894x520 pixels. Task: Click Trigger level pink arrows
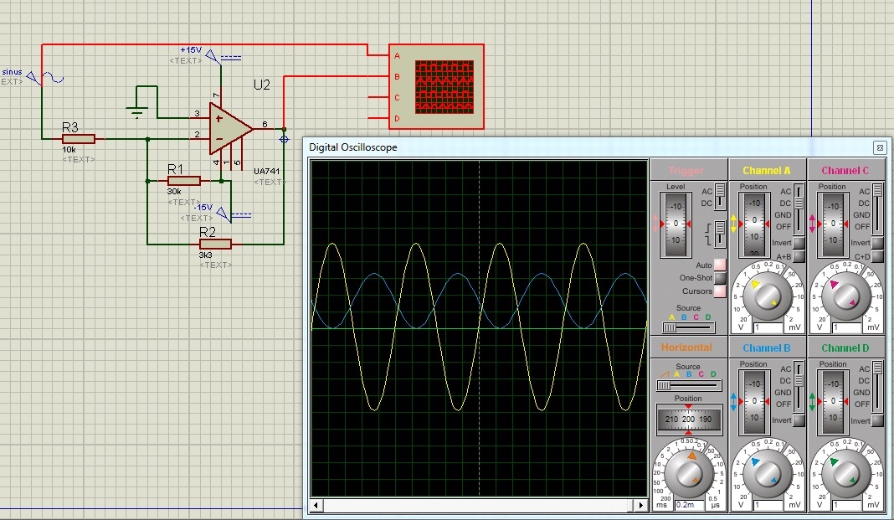(655, 224)
